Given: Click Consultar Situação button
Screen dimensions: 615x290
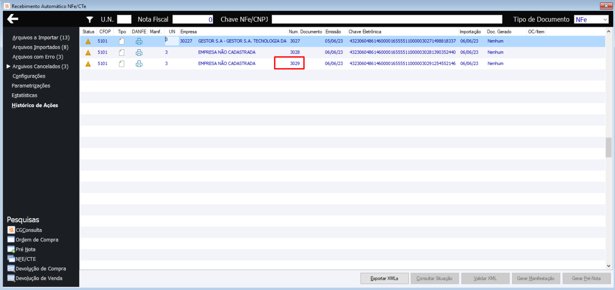Looking at the screenshot, I should [434, 278].
